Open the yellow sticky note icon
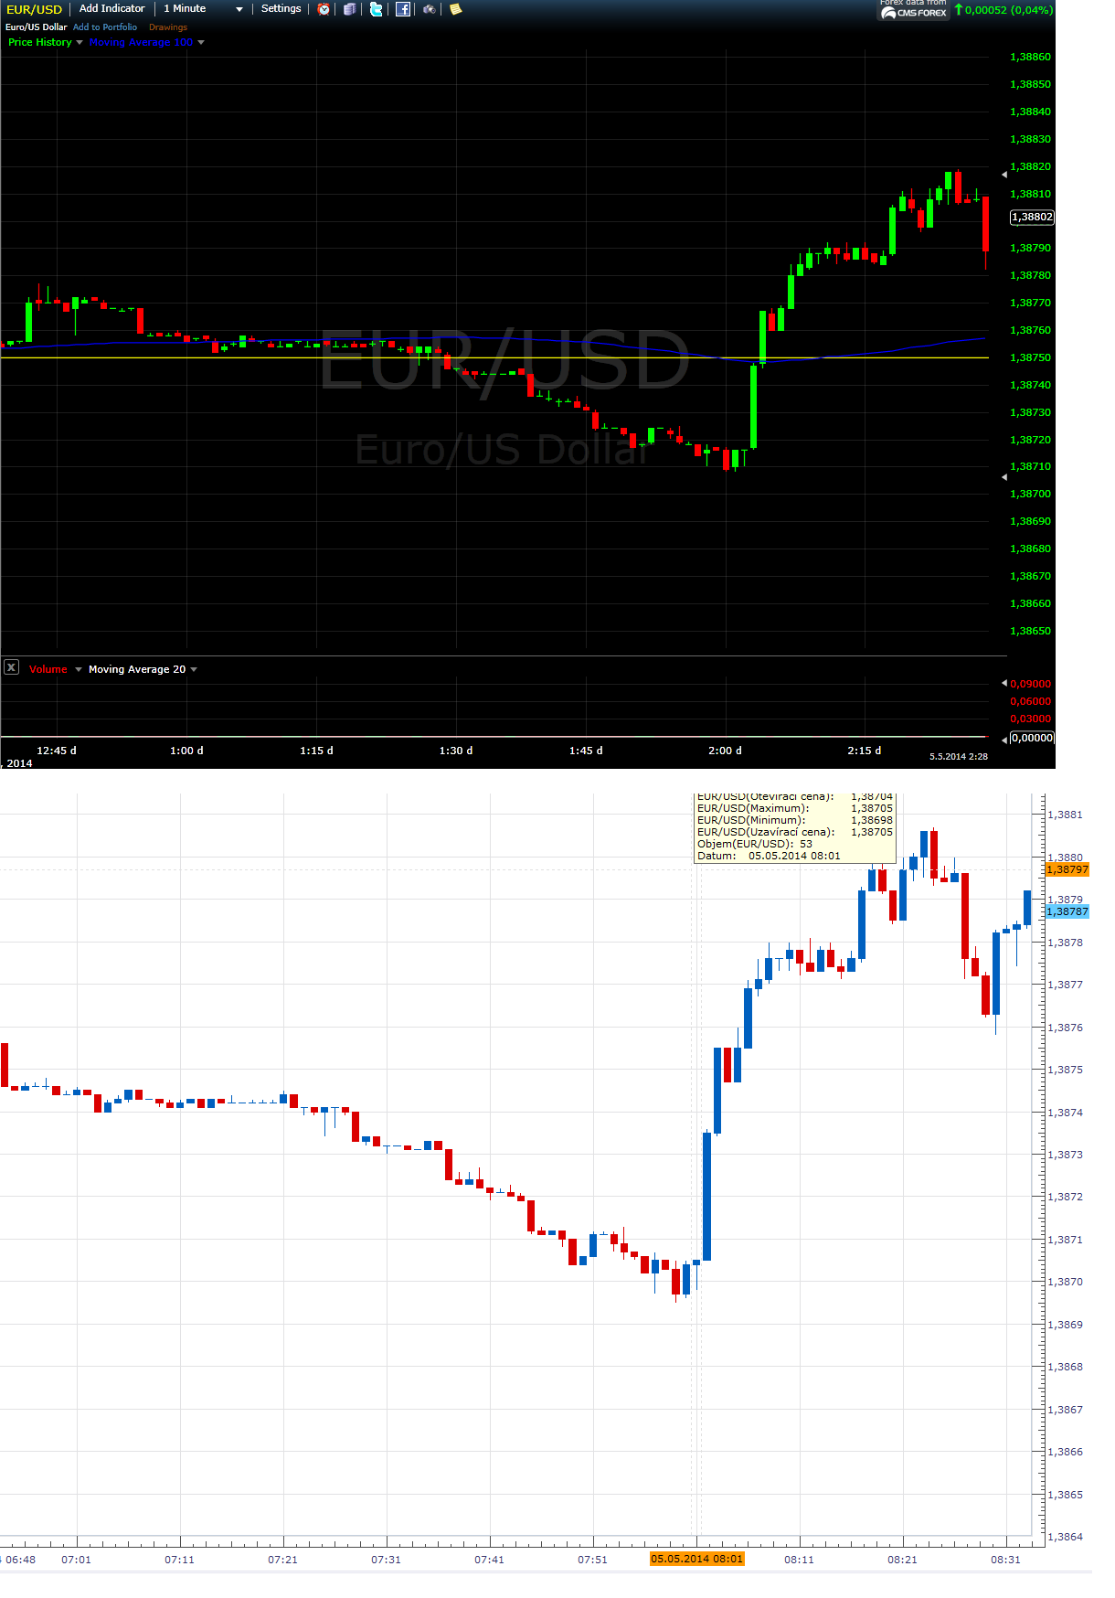This screenshot has width=1115, height=1598. coord(455,9)
